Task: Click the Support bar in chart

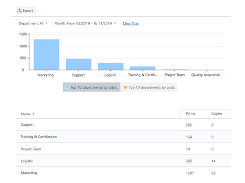Action: pyautogui.click(x=78, y=64)
